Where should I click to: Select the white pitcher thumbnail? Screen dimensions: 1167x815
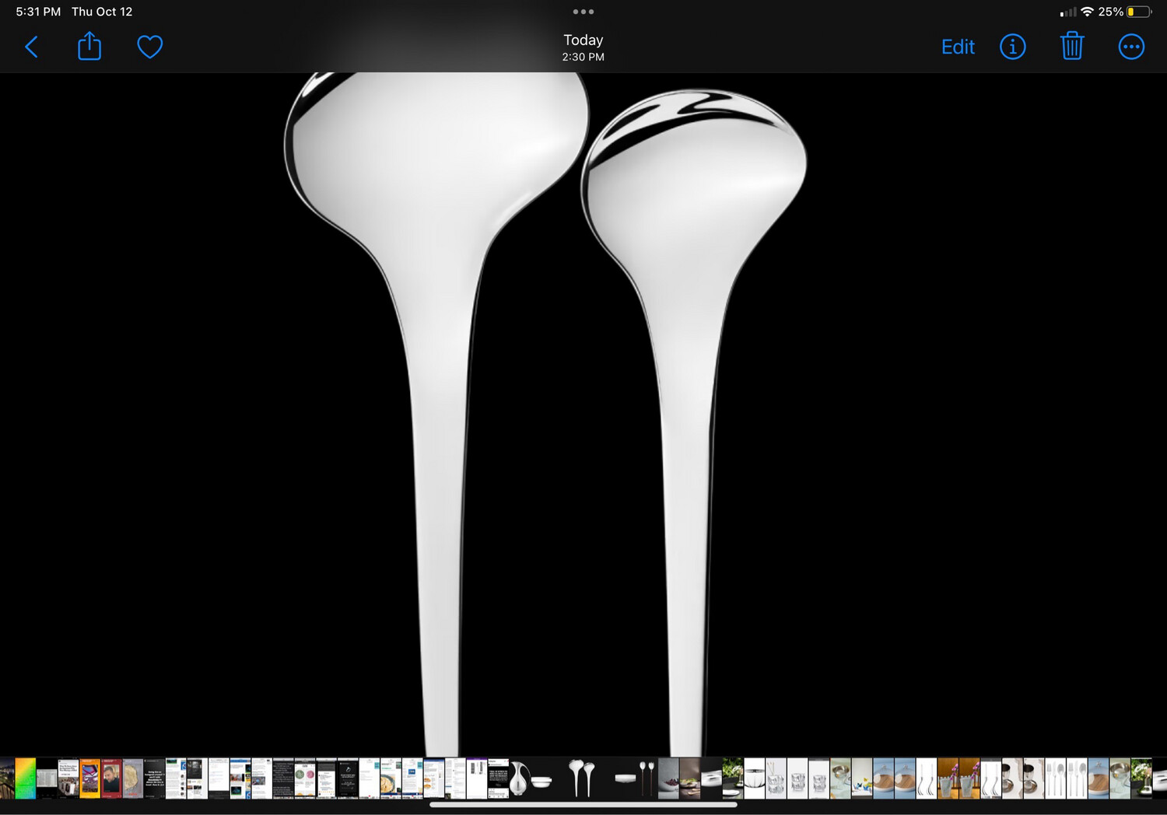[x=520, y=778]
